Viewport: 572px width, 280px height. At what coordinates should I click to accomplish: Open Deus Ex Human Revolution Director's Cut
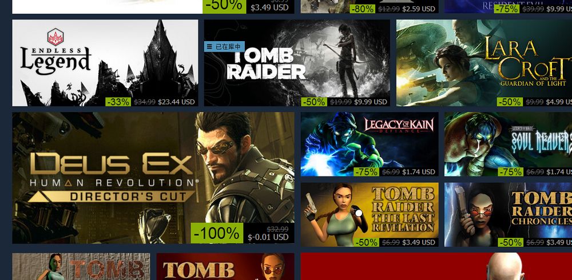(x=153, y=178)
